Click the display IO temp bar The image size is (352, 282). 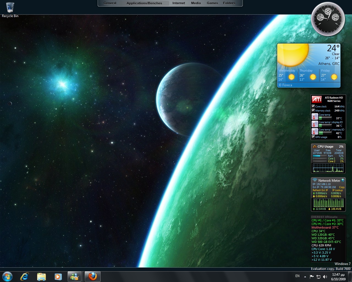click(325, 125)
